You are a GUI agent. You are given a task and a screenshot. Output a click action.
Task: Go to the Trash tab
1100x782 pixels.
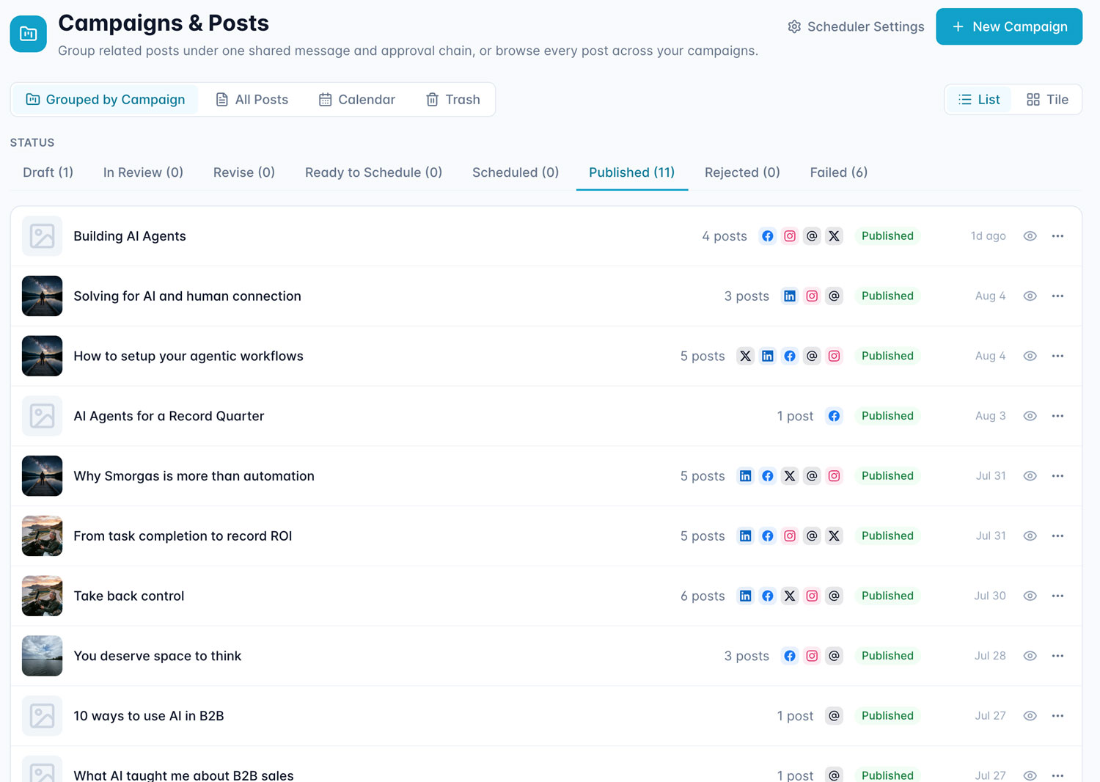tap(453, 100)
